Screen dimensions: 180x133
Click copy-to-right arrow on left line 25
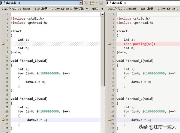pos(3,120)
